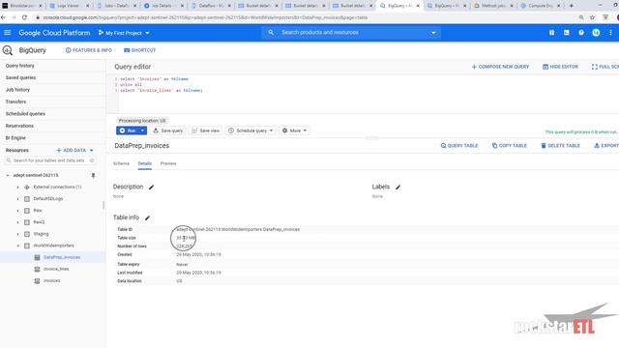Collapse the adept-sentinel-262115 project node

[x=8, y=175]
